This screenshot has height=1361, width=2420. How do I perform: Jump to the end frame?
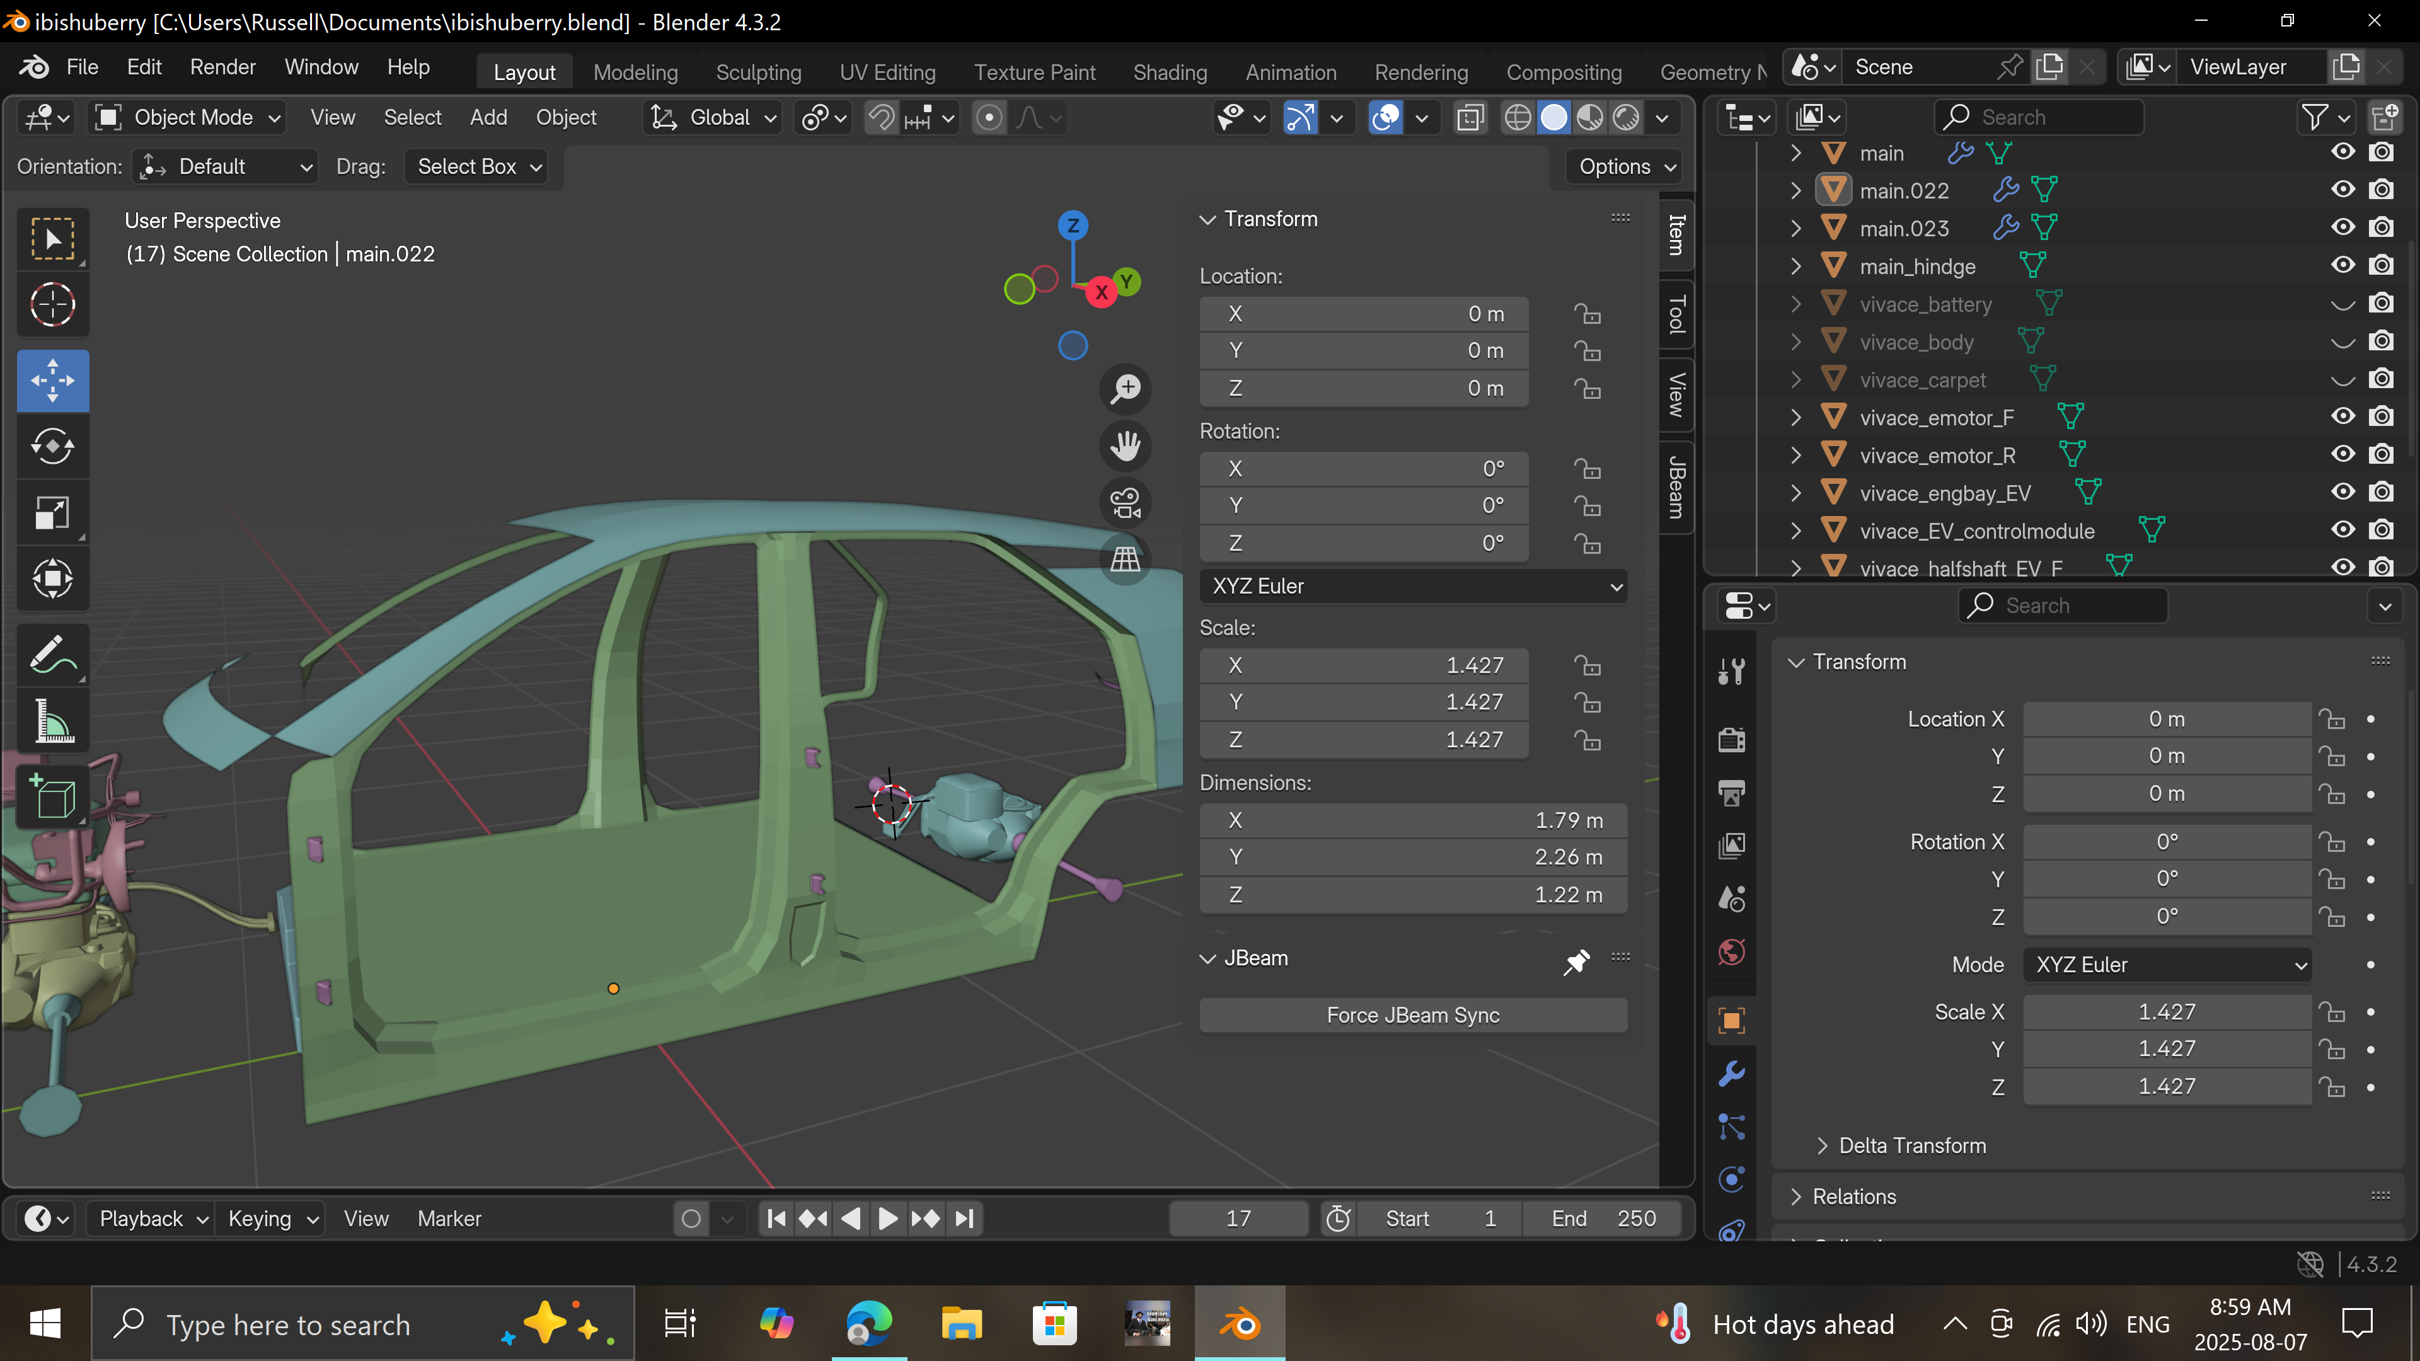[964, 1218]
